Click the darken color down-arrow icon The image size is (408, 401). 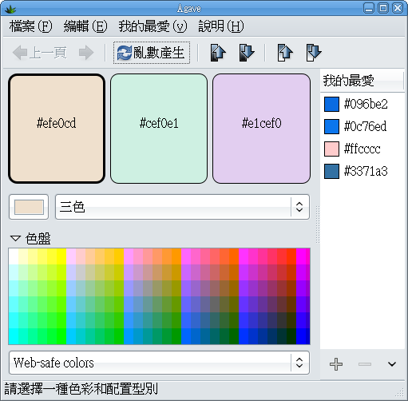pos(247,53)
